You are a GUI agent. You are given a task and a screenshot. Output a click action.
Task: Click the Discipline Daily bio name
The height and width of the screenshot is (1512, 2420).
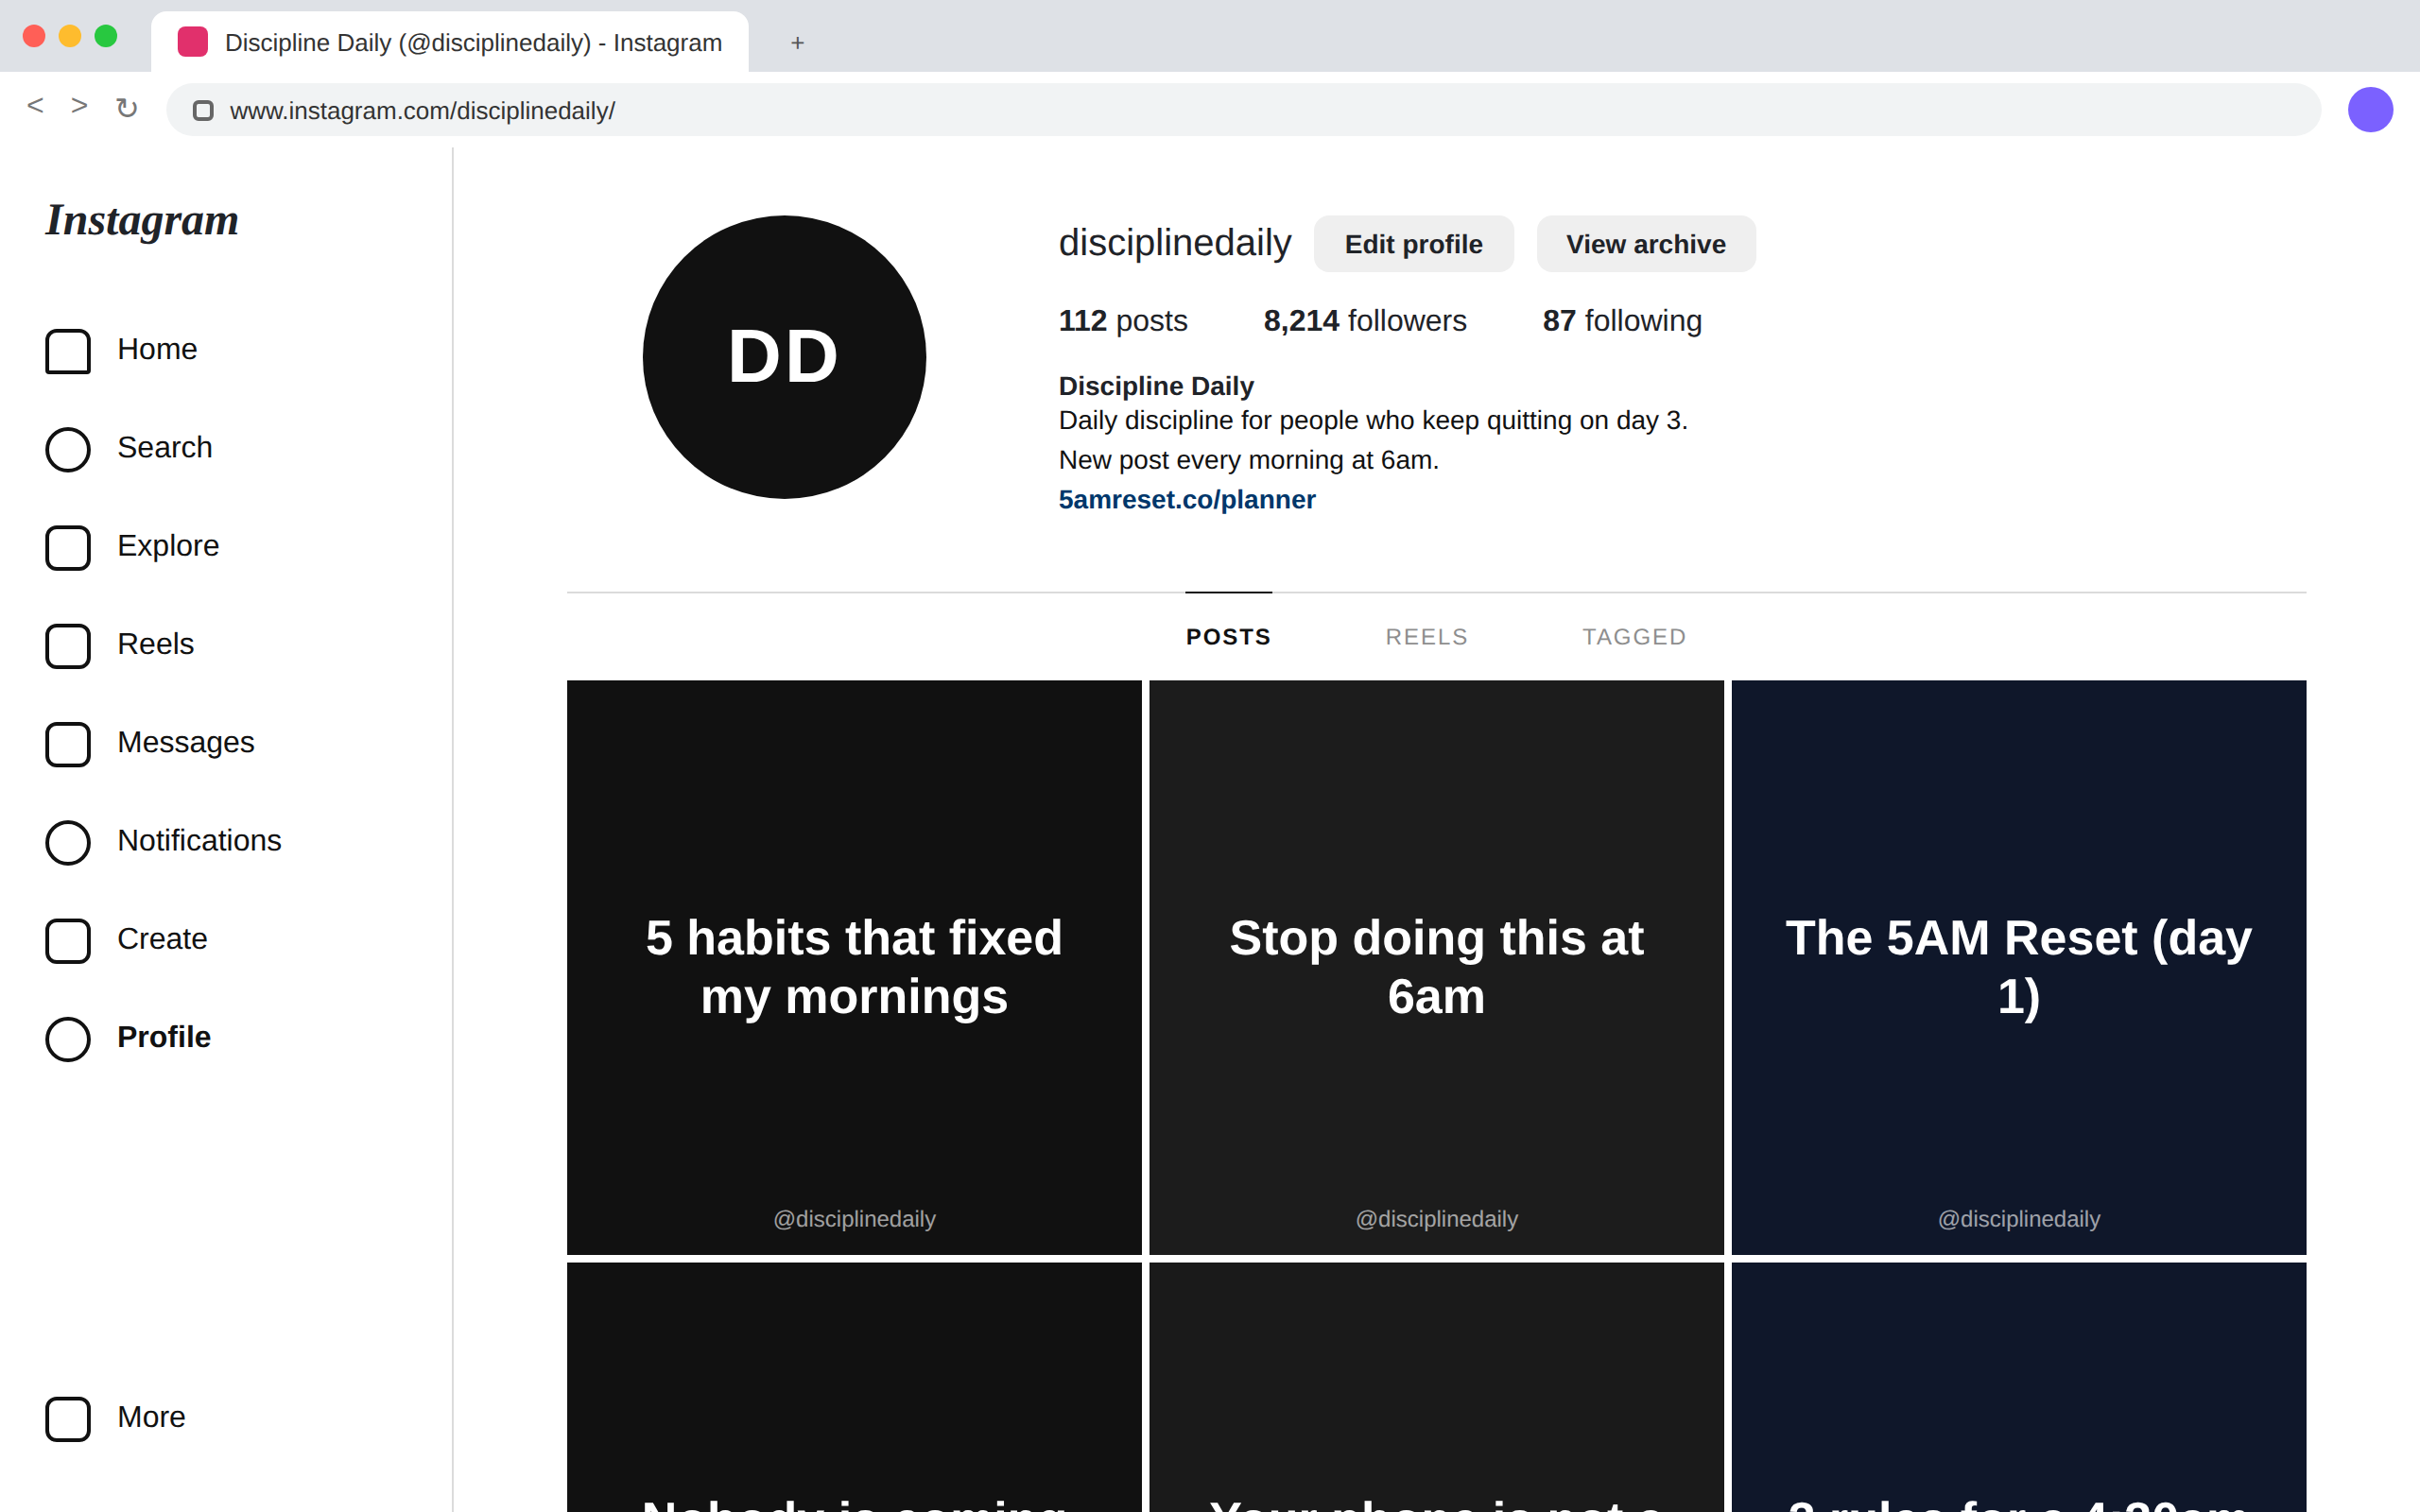tap(1156, 386)
